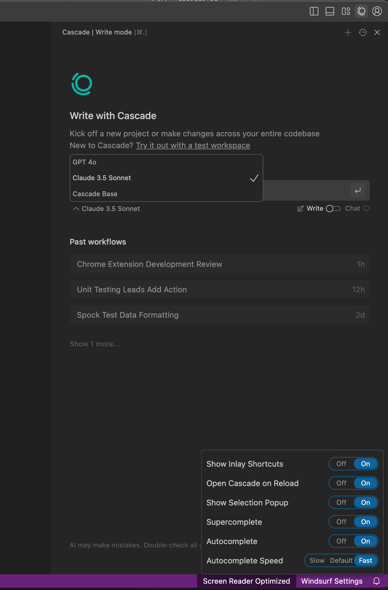388x590 pixels.
Task: Click Show 1 more workflows
Action: [94, 344]
